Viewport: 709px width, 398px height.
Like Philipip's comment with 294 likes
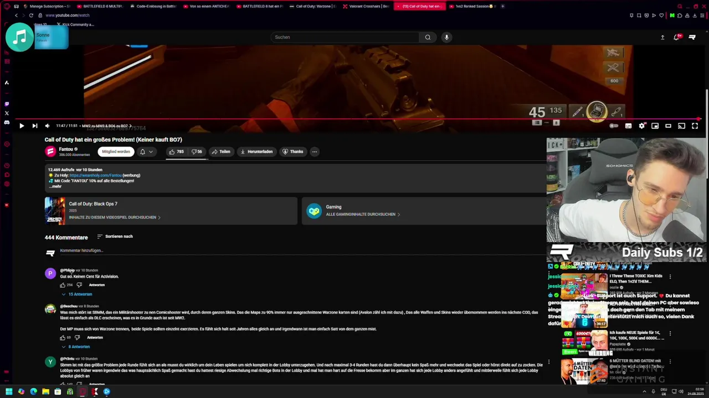(x=63, y=285)
